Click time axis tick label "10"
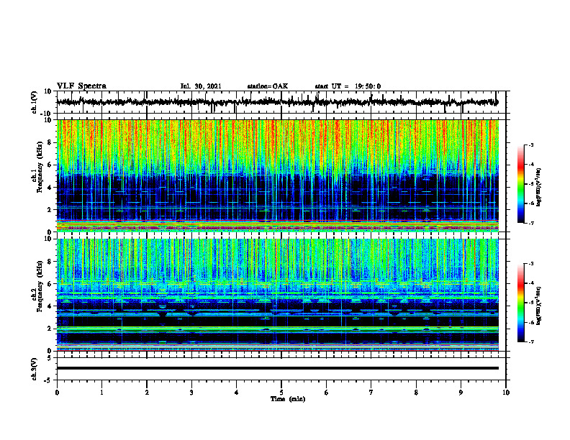The height and width of the screenshot is (440, 570). [506, 393]
